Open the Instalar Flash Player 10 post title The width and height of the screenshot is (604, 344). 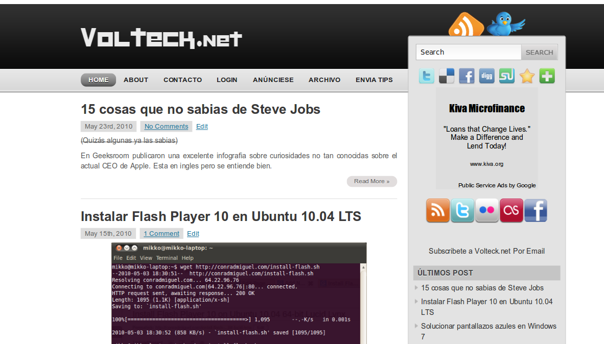click(x=221, y=216)
